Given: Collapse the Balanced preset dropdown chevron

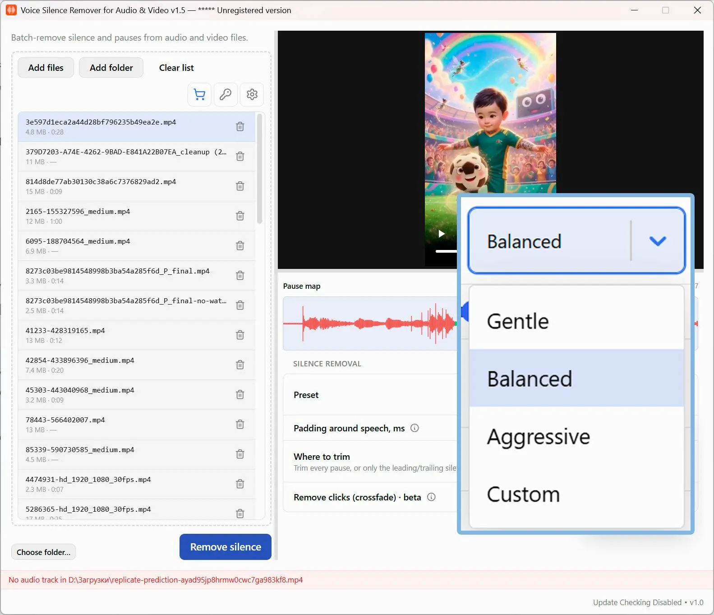Looking at the screenshot, I should (x=658, y=240).
